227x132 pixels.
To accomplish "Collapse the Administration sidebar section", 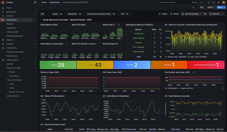I will pyautogui.click(x=35, y=60).
